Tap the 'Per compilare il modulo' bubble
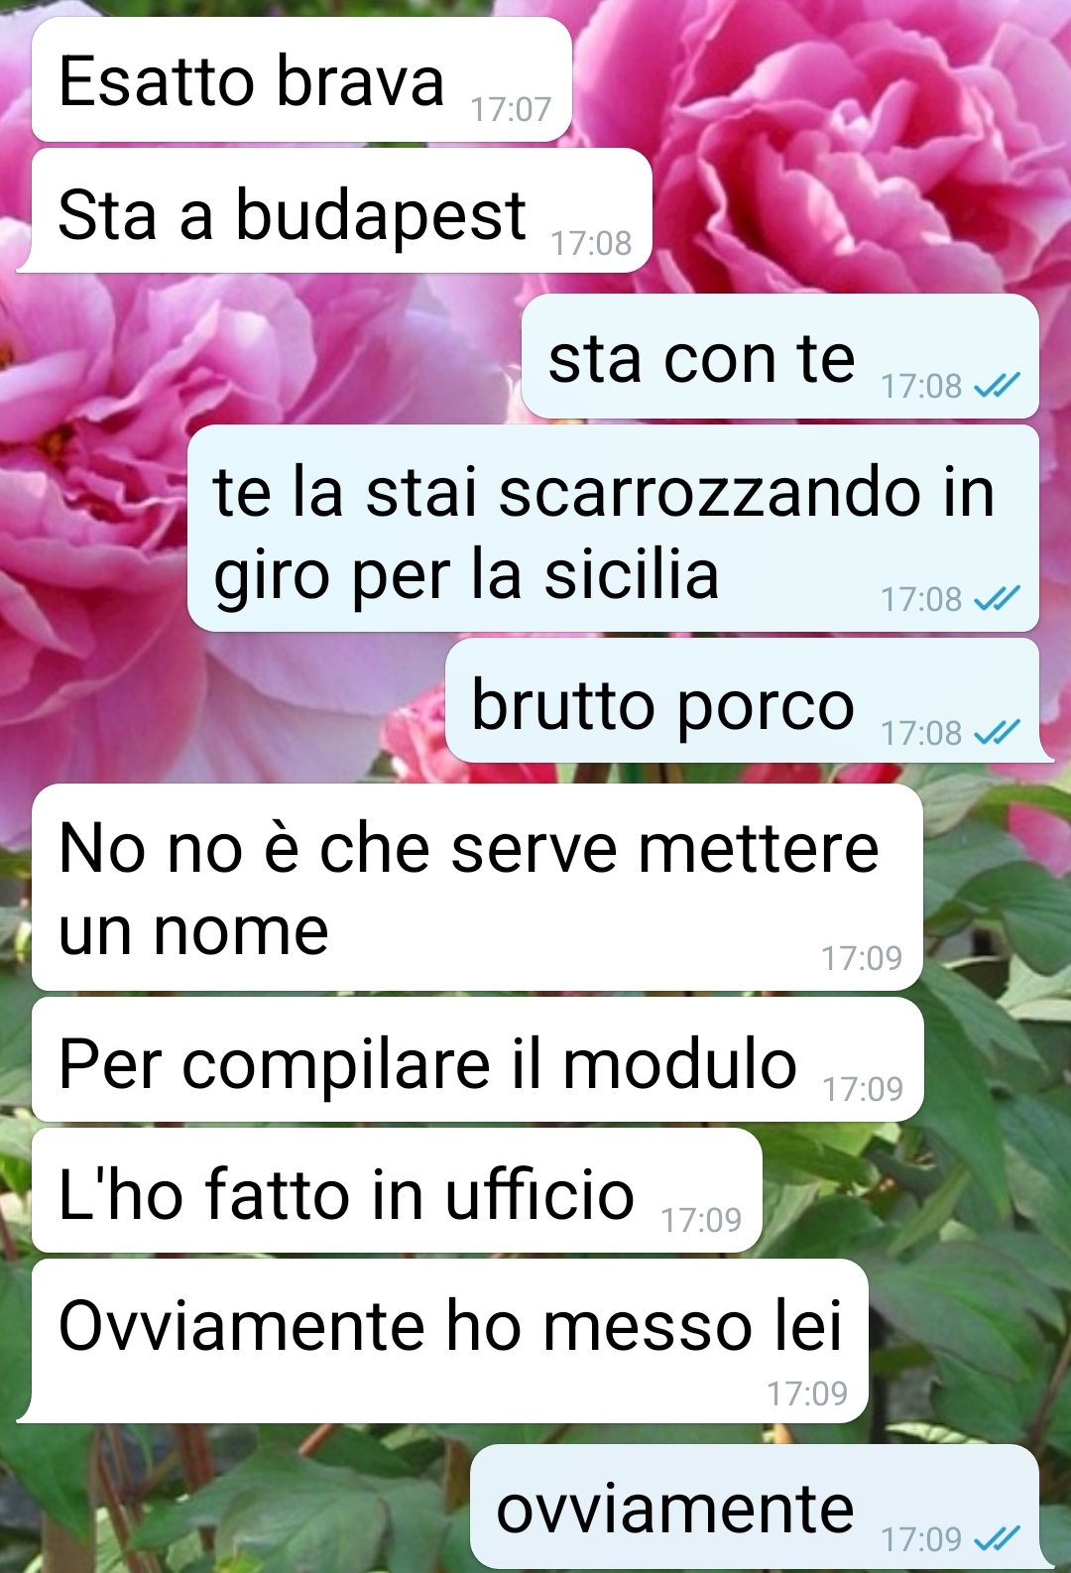The image size is (1071, 1573). (x=477, y=1059)
